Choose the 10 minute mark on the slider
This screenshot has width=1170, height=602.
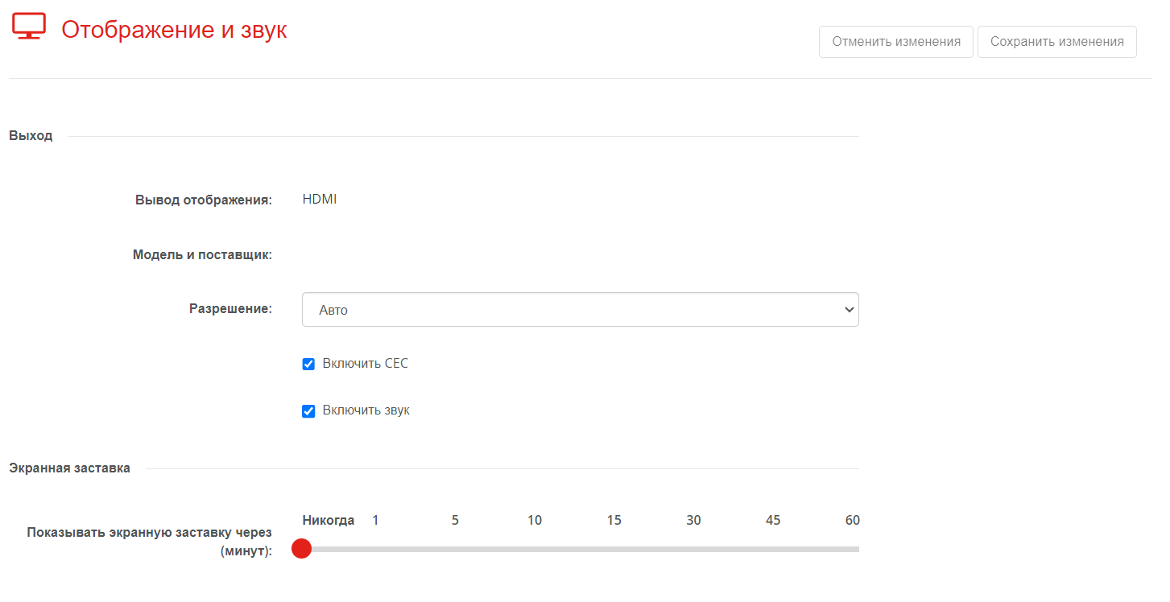click(x=535, y=520)
